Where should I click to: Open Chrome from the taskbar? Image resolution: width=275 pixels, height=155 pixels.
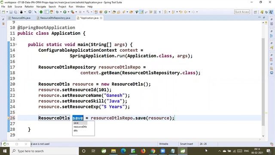pyautogui.click(x=153, y=151)
